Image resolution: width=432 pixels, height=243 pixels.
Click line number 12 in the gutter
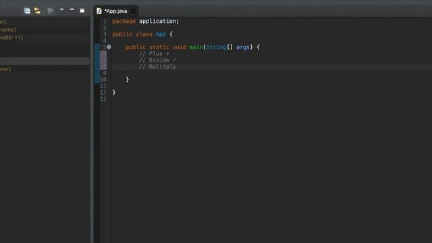(x=103, y=92)
